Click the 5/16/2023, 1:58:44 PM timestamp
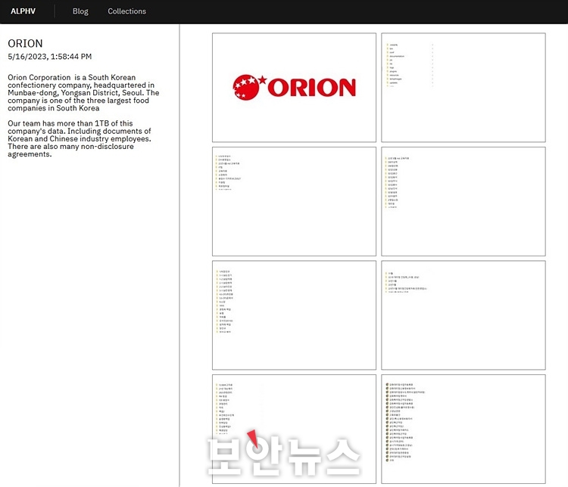This screenshot has width=568, height=487. tap(50, 57)
